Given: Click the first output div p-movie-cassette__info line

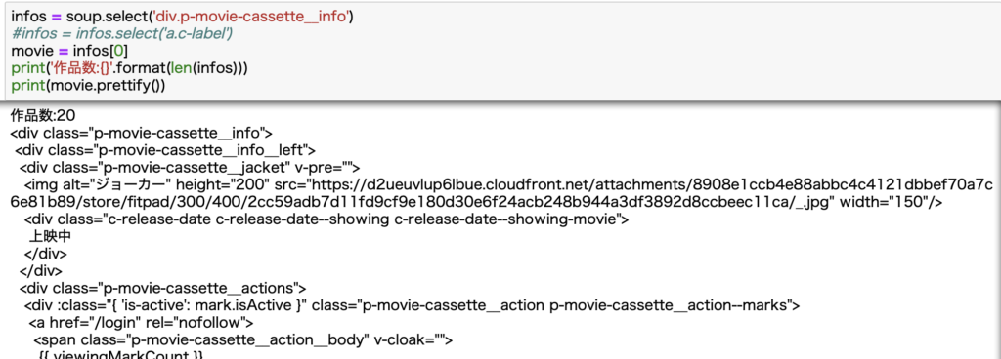Looking at the screenshot, I should (142, 133).
